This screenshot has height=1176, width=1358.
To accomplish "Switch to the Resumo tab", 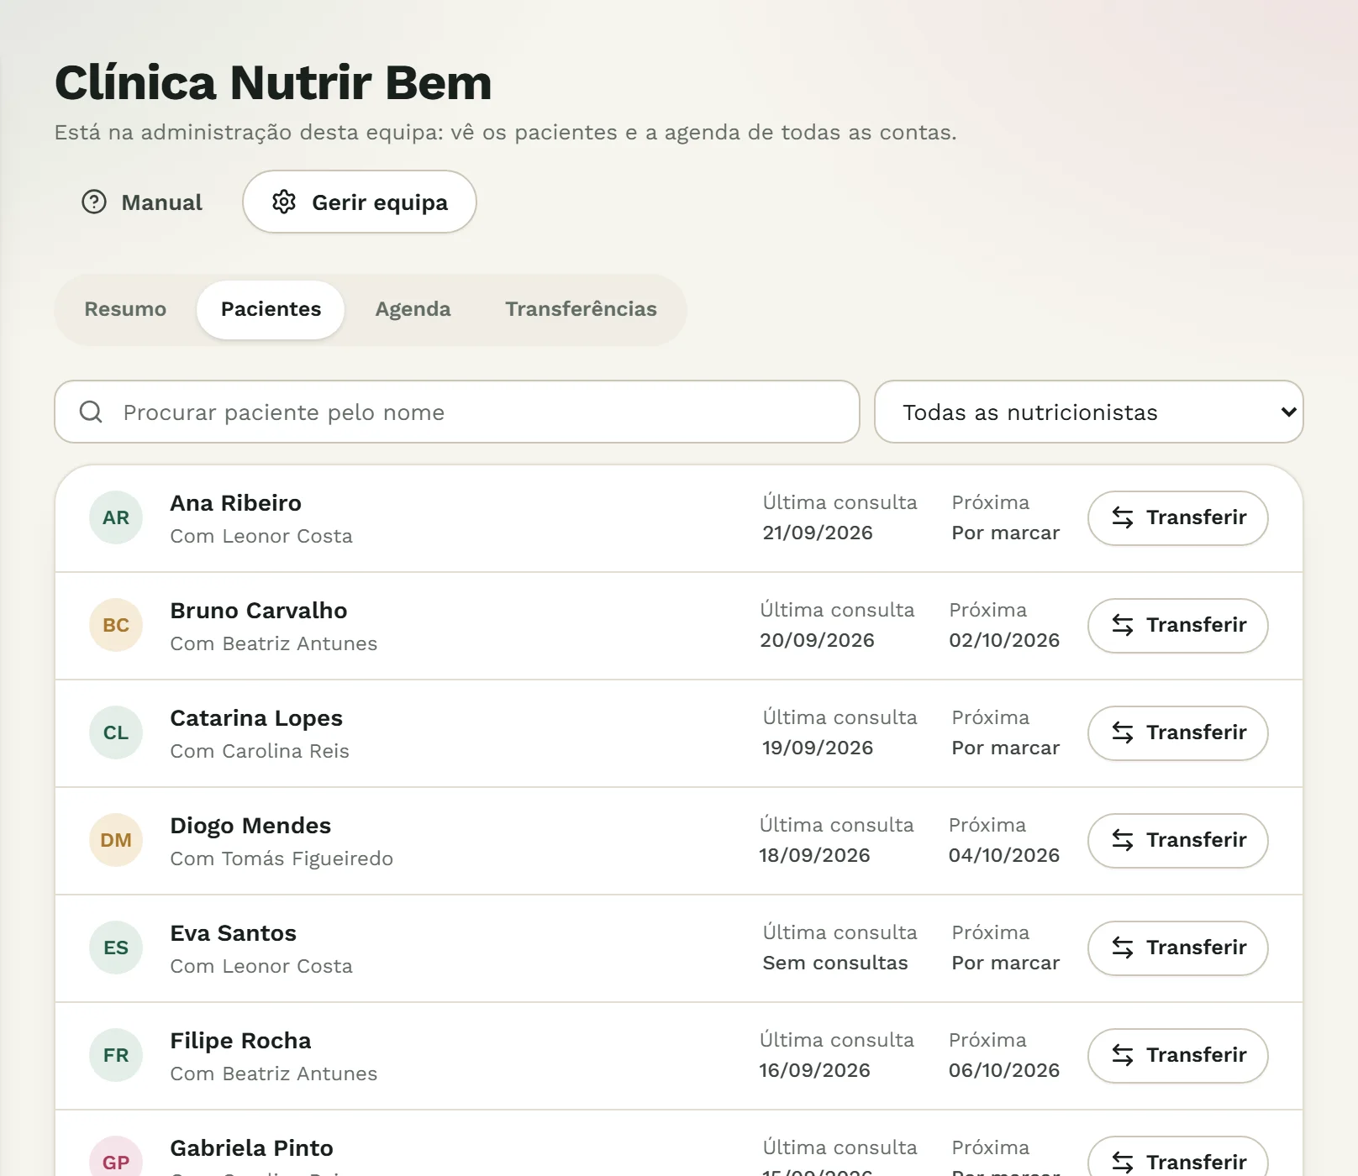I will pos(125,309).
